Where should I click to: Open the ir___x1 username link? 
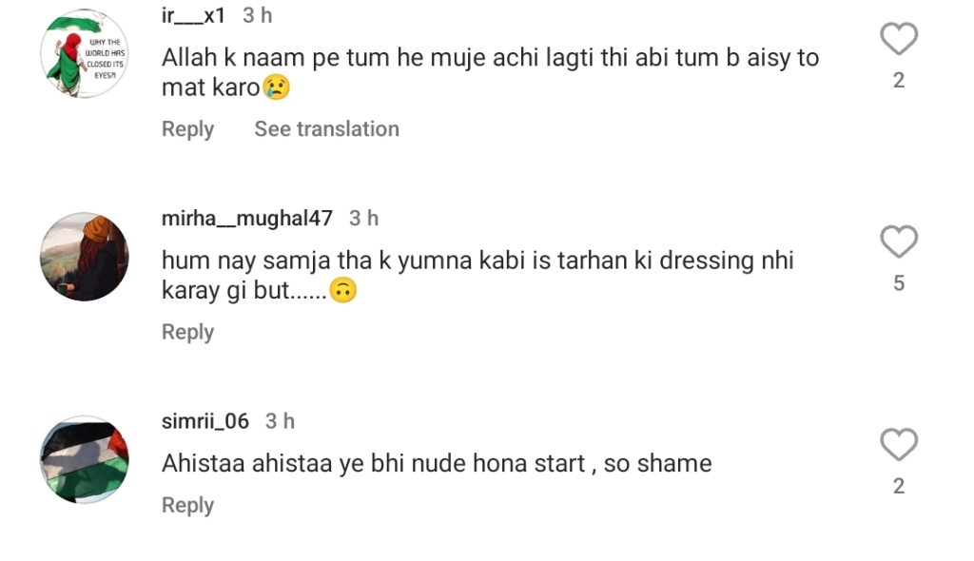194,15
